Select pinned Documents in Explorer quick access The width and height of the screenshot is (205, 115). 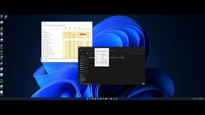click(83, 60)
